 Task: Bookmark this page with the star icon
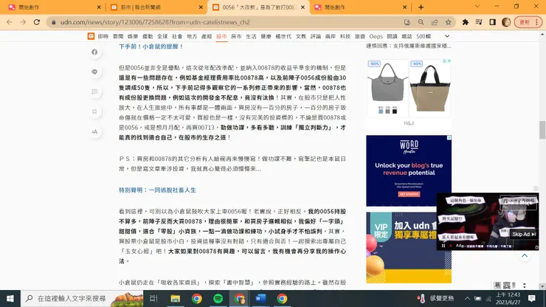click(448, 22)
